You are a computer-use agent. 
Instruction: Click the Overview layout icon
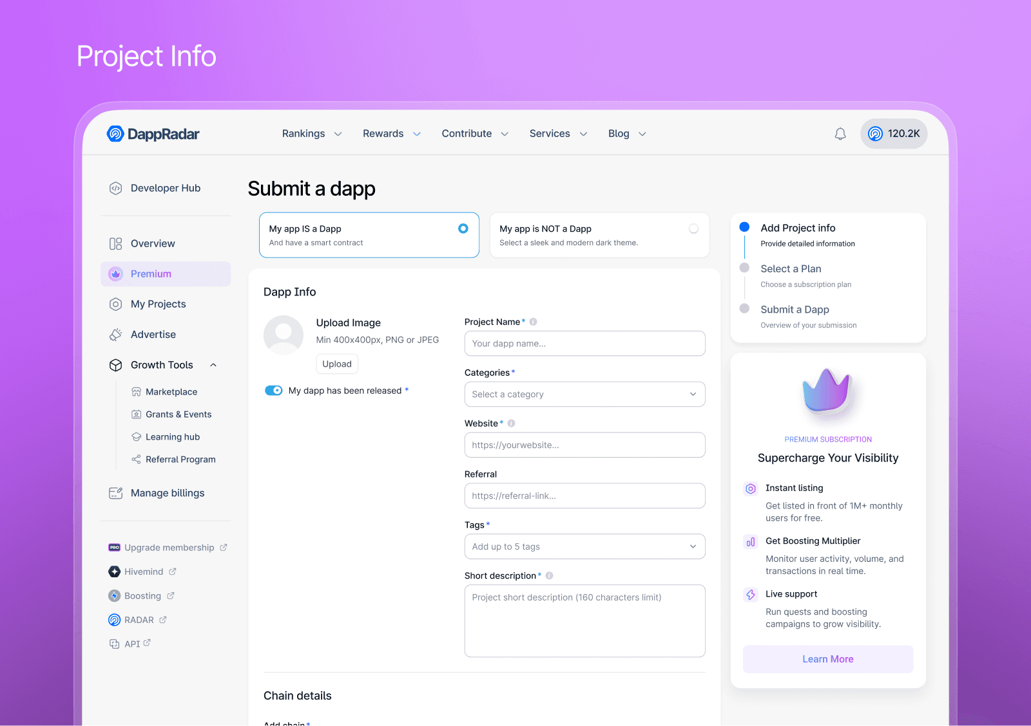116,244
